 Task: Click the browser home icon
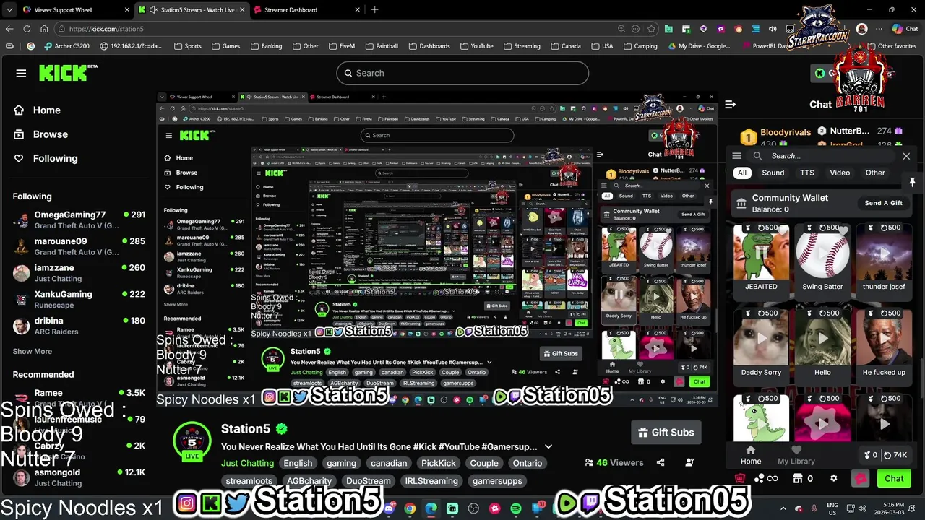click(44, 29)
